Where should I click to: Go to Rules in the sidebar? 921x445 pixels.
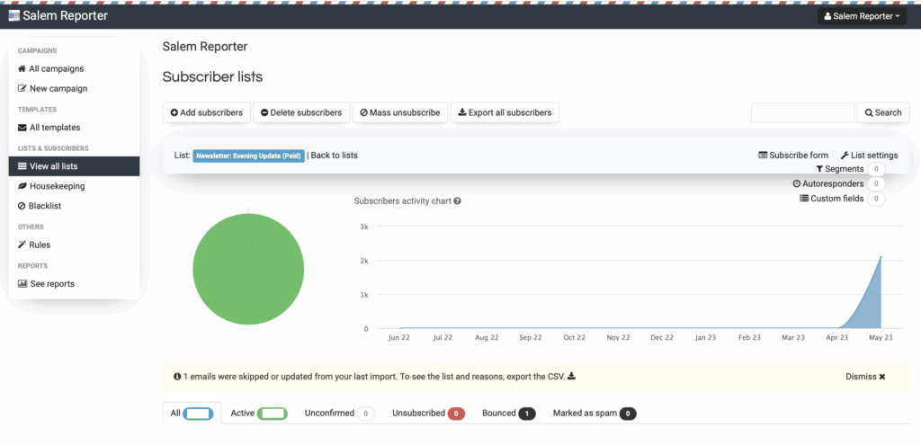(x=39, y=245)
